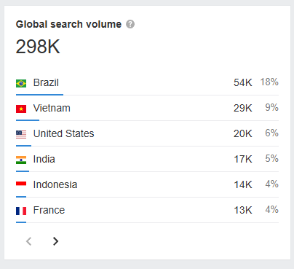Select the Indonesia country name
Viewport: 294px width, 269px height.
(55, 184)
